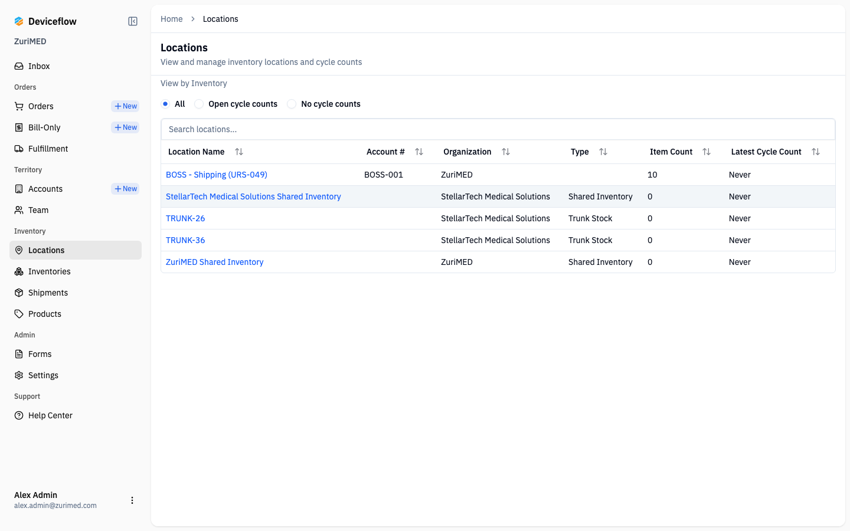Open Forms under Admin
This screenshot has width=850, height=531.
coord(76,354)
